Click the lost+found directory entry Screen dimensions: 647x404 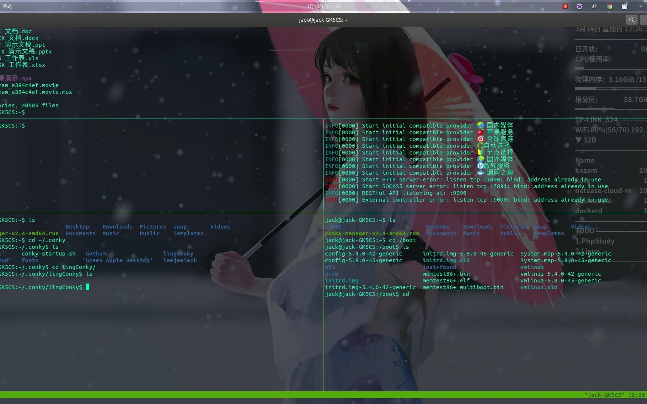439,267
